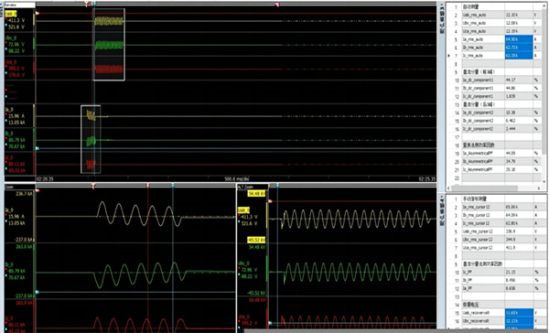The width and height of the screenshot is (549, 333).
Task: Select the Uab_recovervolt value cell
Action: (519, 313)
